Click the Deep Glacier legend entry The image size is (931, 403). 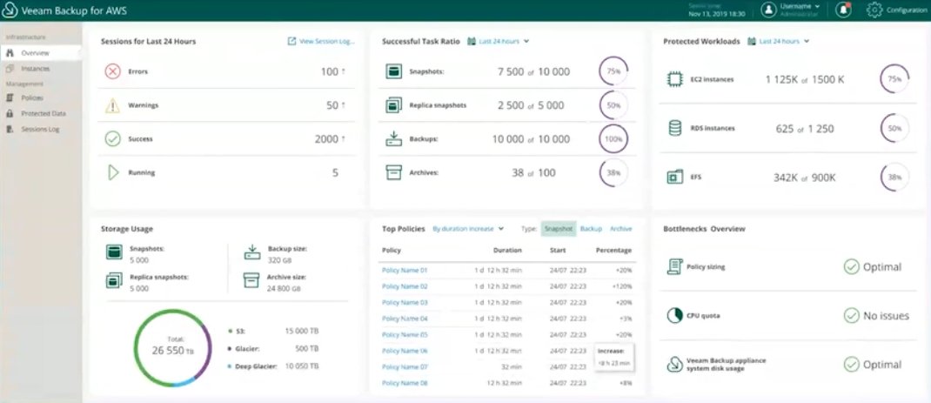274,366
